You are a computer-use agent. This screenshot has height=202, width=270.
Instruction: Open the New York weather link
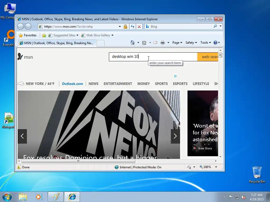pyautogui.click(x=36, y=84)
